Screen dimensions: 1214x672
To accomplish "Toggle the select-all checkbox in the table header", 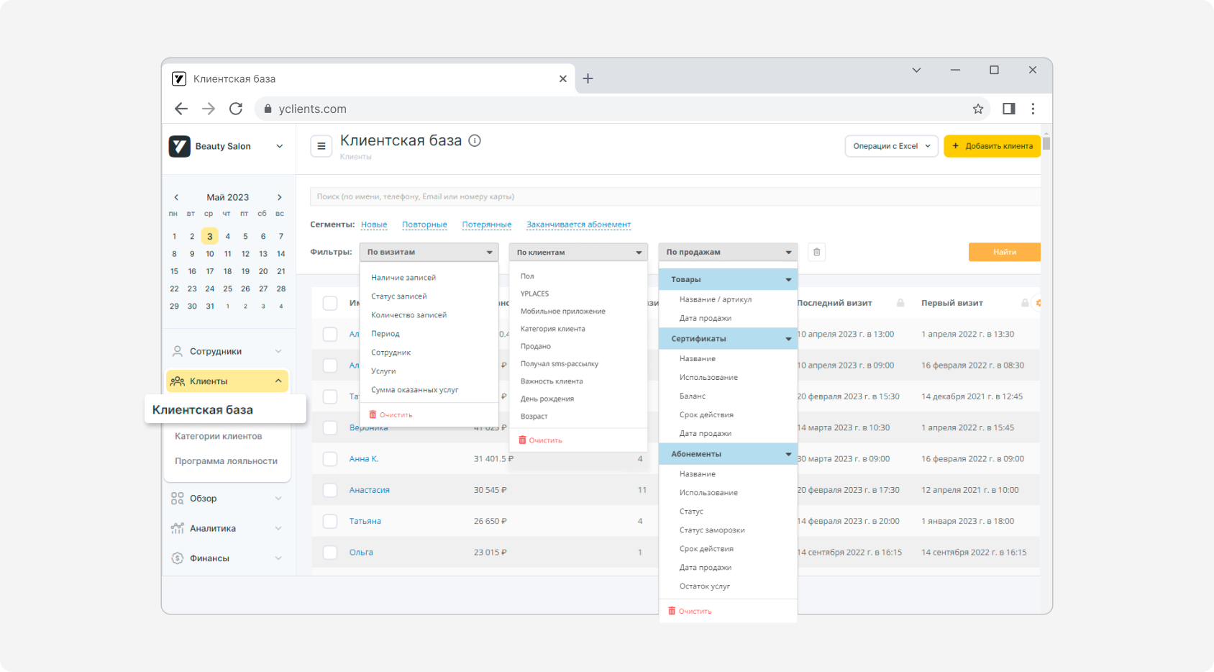I will 330,303.
